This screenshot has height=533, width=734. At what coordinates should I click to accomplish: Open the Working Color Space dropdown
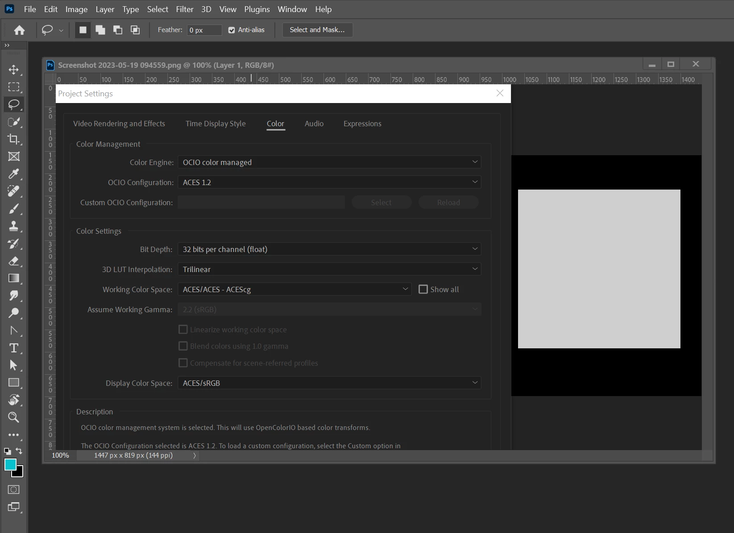pos(294,289)
